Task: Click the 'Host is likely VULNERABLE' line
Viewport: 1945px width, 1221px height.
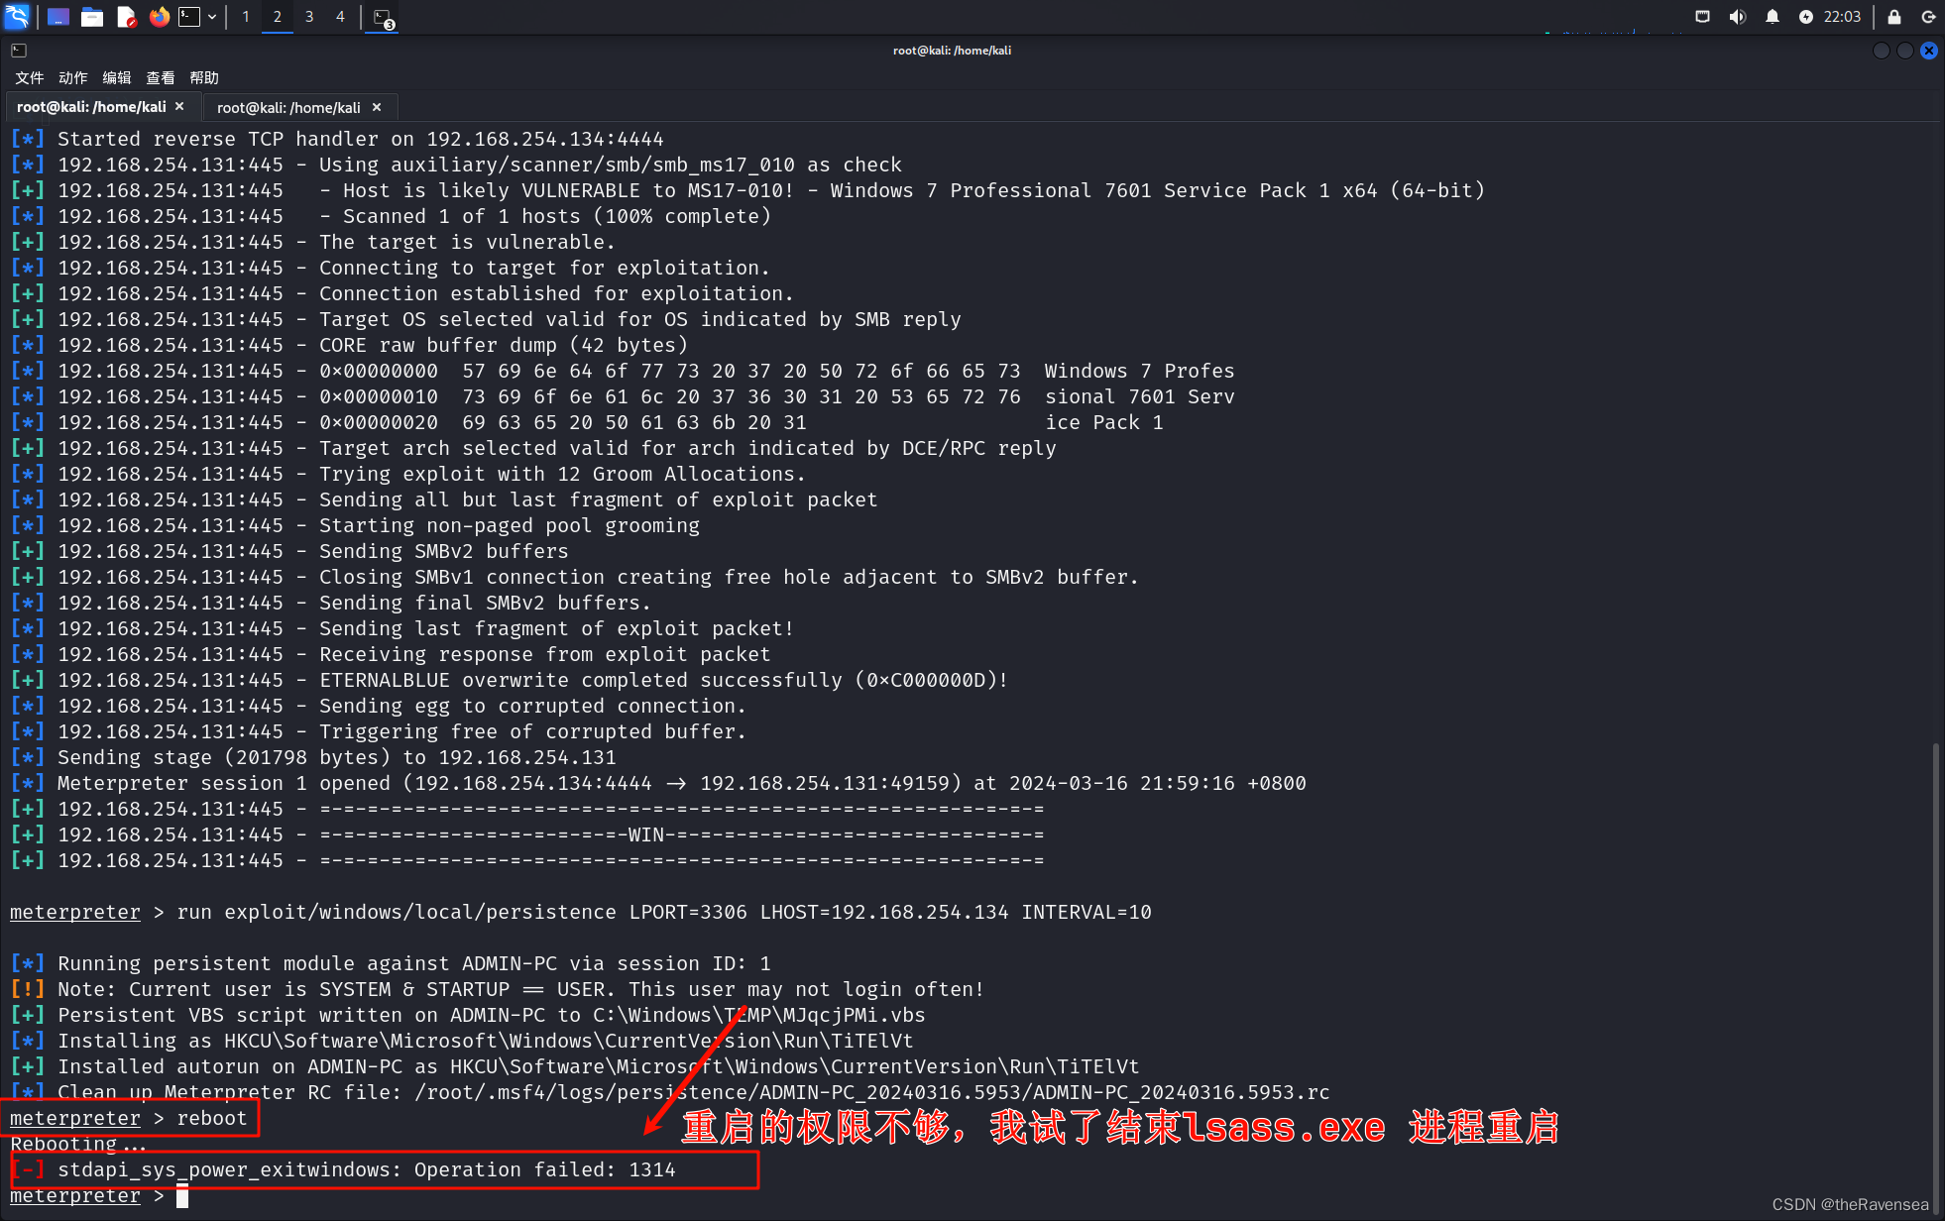Action: (x=748, y=190)
